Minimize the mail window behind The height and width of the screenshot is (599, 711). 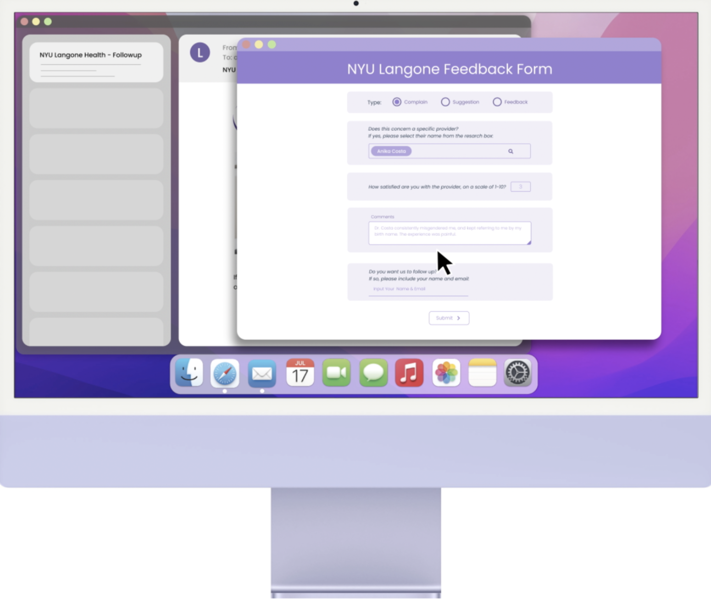click(36, 22)
